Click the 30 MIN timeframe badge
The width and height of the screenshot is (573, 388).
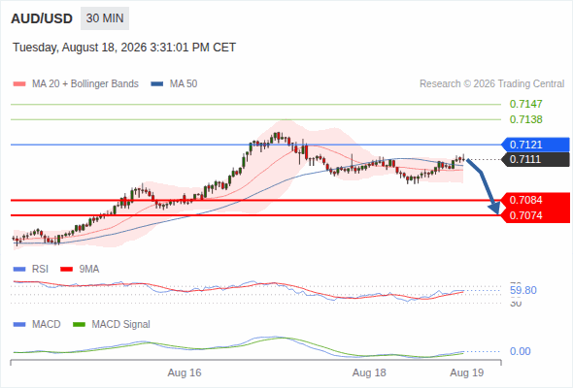click(x=105, y=18)
